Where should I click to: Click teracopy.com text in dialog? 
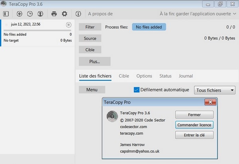tap(131, 133)
